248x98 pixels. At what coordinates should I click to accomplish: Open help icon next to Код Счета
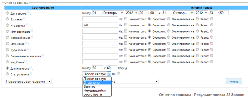pos(25,61)
